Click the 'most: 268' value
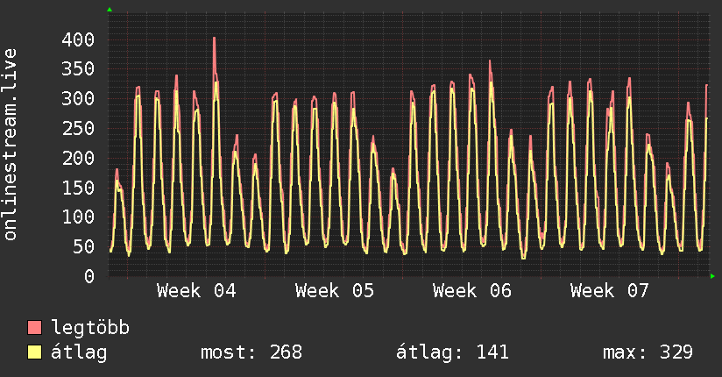This screenshot has height=377, width=722. pyautogui.click(x=251, y=352)
